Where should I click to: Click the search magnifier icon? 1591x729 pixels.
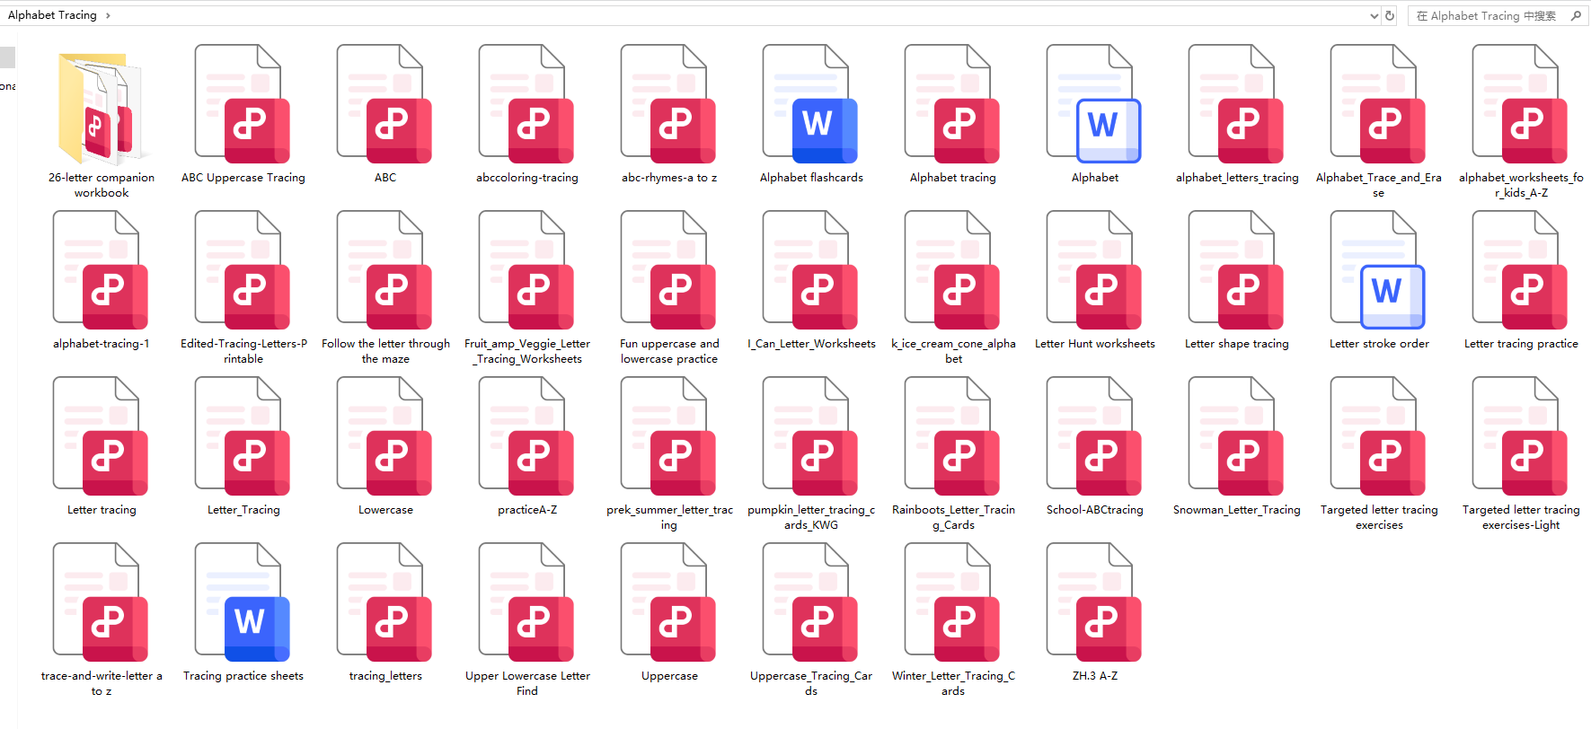[x=1576, y=15]
